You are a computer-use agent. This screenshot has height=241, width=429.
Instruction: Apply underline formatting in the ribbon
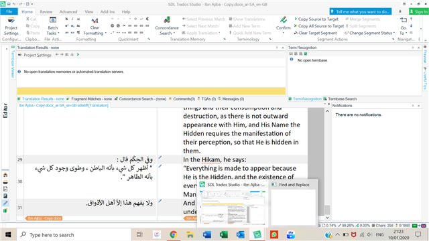pyautogui.click(x=78, y=19)
